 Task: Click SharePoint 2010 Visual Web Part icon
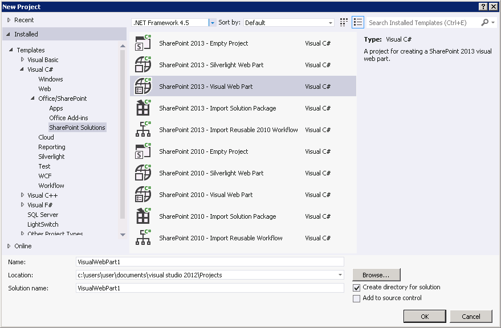143,195
